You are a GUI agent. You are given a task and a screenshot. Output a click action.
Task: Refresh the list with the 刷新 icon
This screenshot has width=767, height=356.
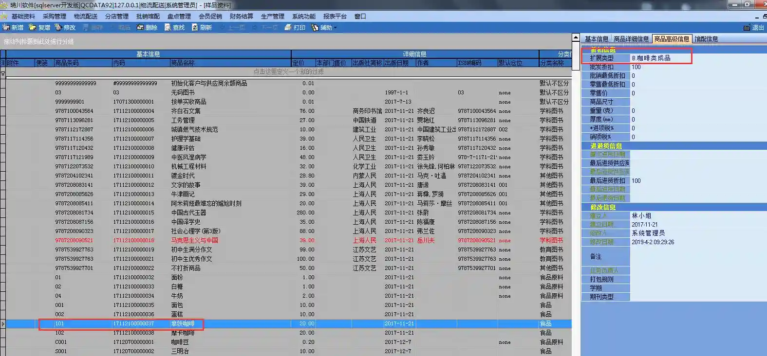[x=195, y=28]
